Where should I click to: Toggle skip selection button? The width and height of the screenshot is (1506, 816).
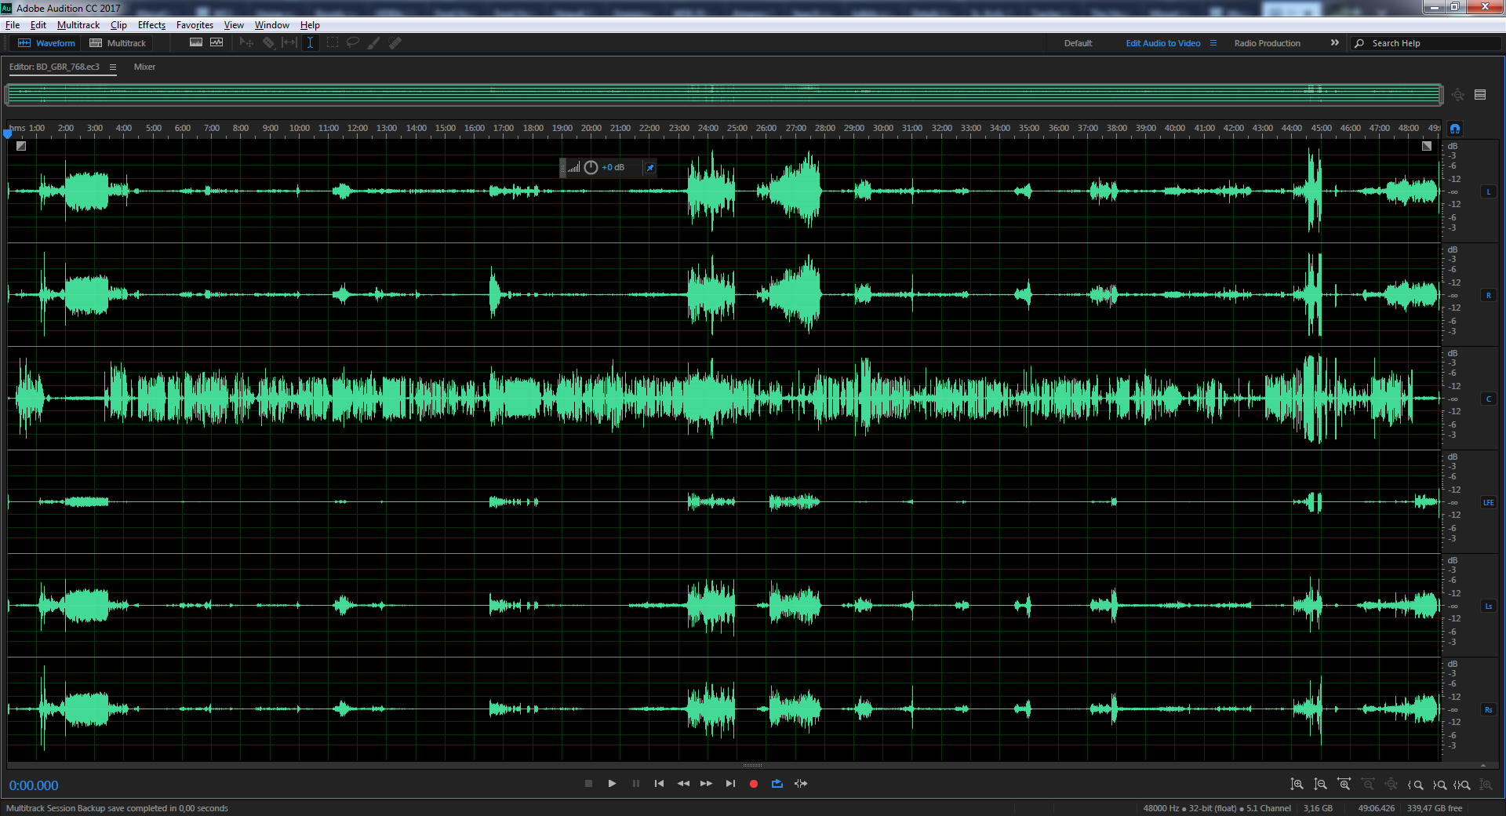tap(801, 784)
